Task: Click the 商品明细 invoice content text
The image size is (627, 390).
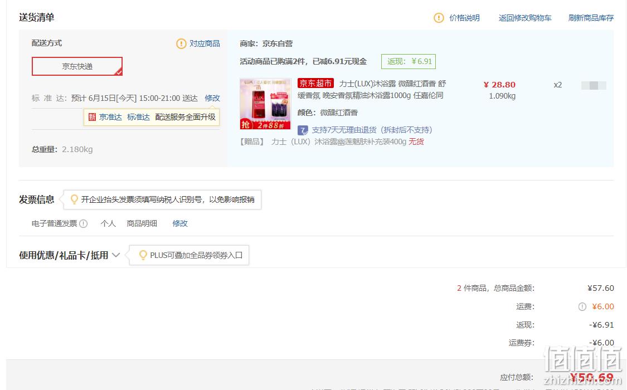Action: [x=142, y=224]
